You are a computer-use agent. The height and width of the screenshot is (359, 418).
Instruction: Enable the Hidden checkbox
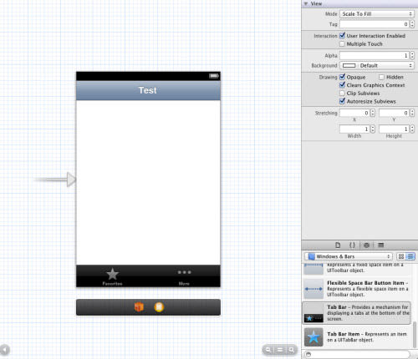tap(381, 77)
